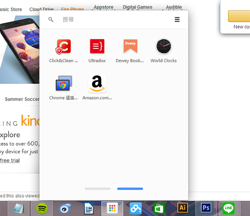Open the launcher hamburger menu
250x216 pixels.
(x=177, y=20)
